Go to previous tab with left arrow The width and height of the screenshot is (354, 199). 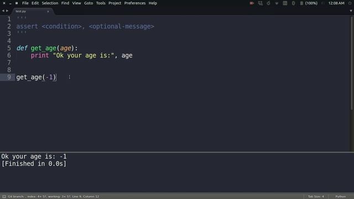tap(3, 11)
